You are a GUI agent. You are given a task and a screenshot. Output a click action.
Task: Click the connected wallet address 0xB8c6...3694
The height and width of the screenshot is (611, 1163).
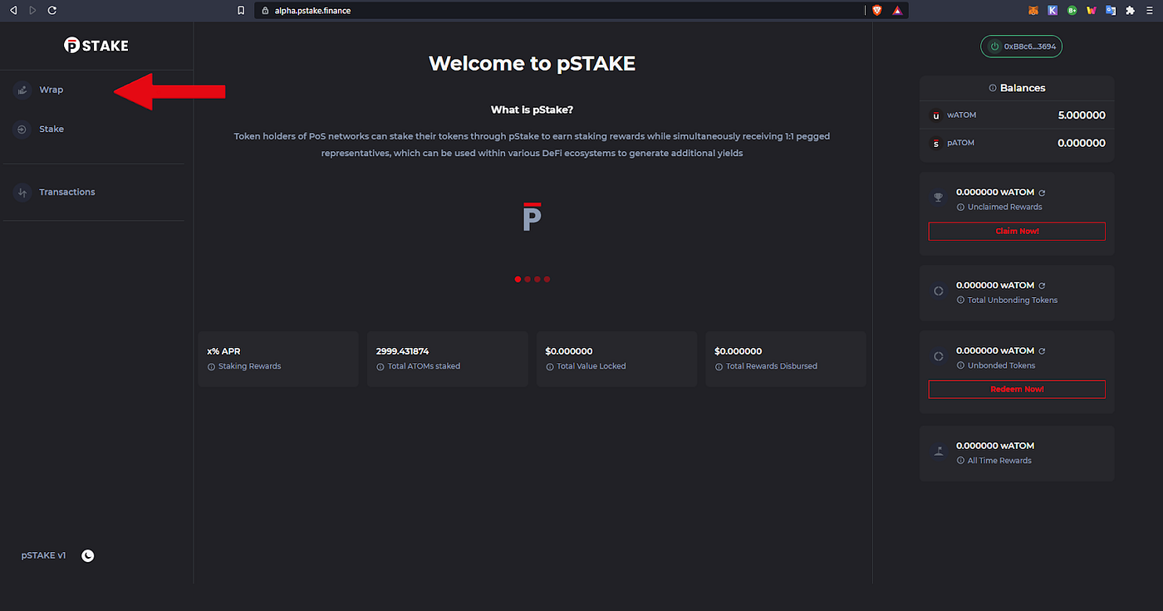(x=1022, y=46)
